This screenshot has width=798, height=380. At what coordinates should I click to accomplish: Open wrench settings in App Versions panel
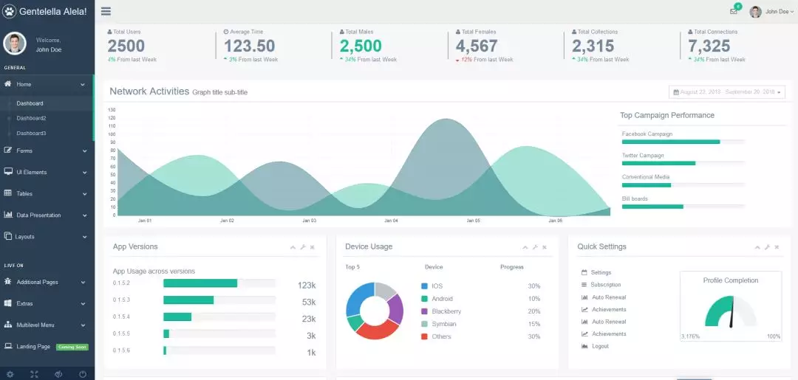303,247
